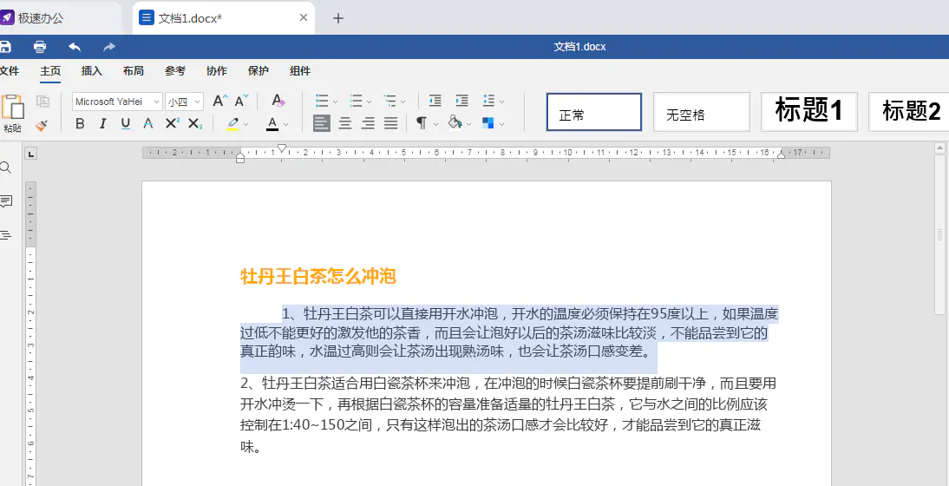
Task: Expand the bullet list style dropdown arrow
Action: point(336,102)
